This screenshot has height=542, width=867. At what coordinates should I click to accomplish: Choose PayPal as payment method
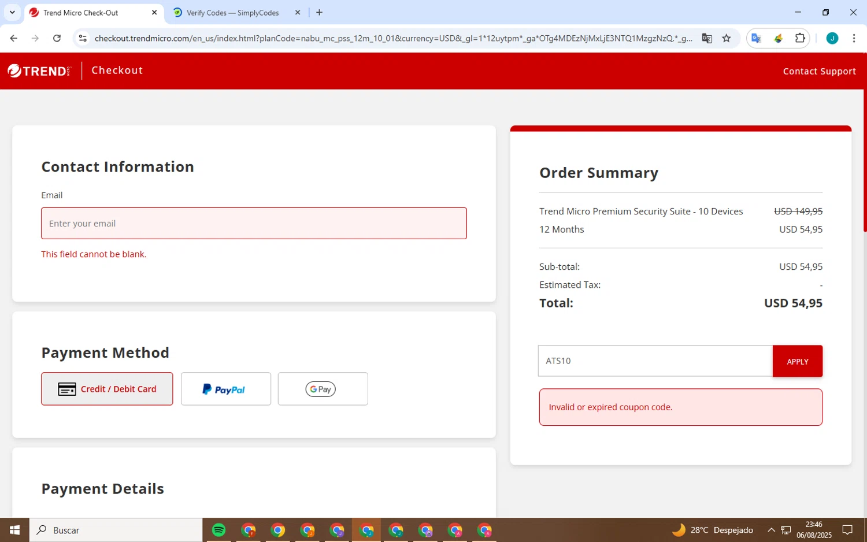tap(226, 389)
